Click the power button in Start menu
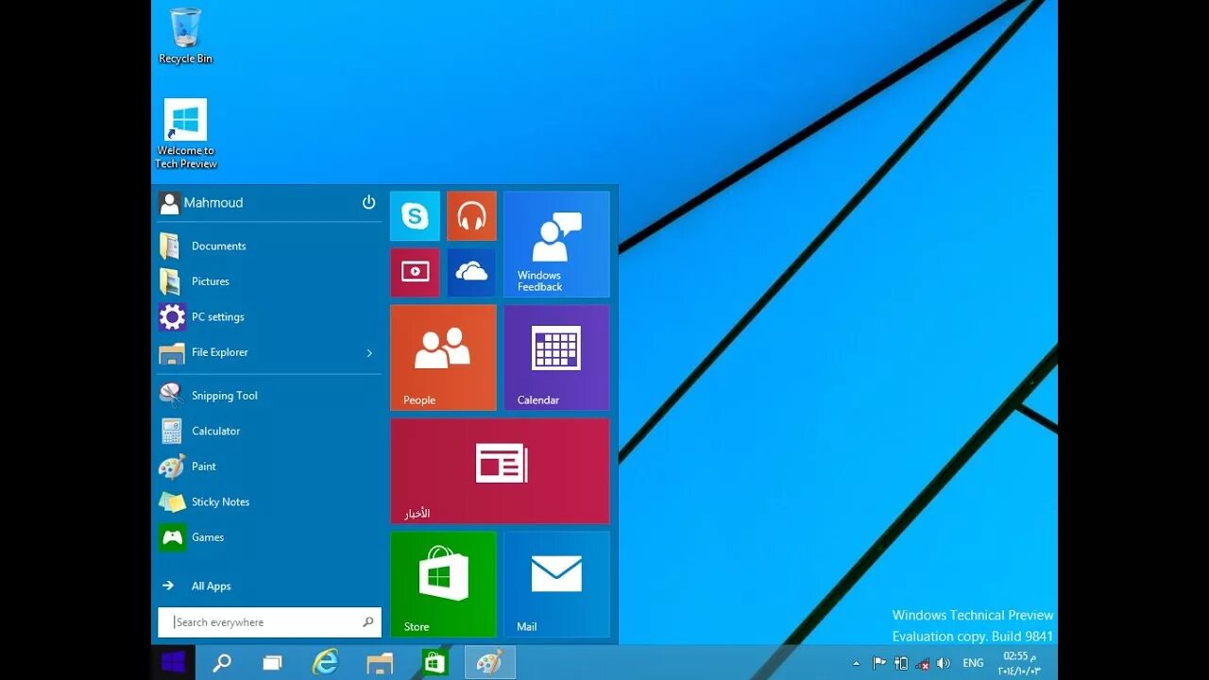Viewport: 1209px width, 680px height. coord(368,202)
